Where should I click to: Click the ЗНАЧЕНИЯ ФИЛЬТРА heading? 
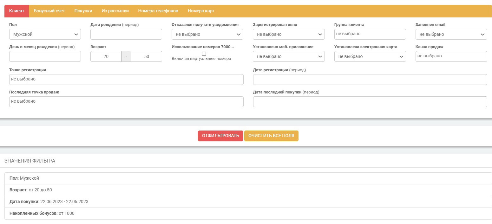click(x=30, y=161)
